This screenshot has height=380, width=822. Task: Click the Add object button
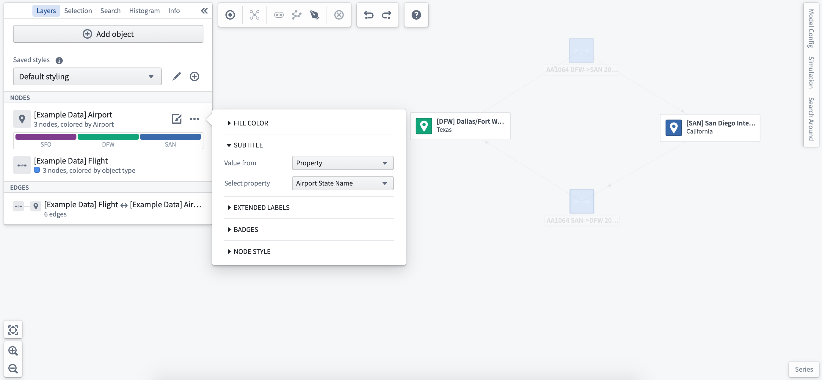click(x=108, y=34)
